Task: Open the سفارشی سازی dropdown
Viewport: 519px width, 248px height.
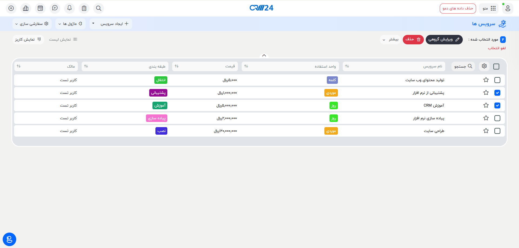Action: [x=32, y=24]
